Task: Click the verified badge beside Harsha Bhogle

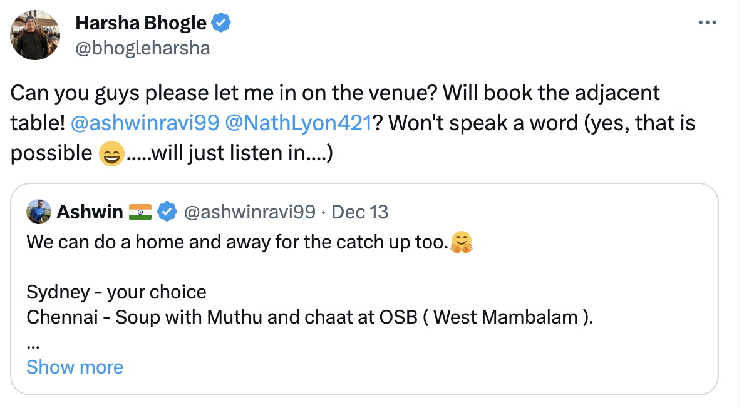Action: [x=220, y=23]
